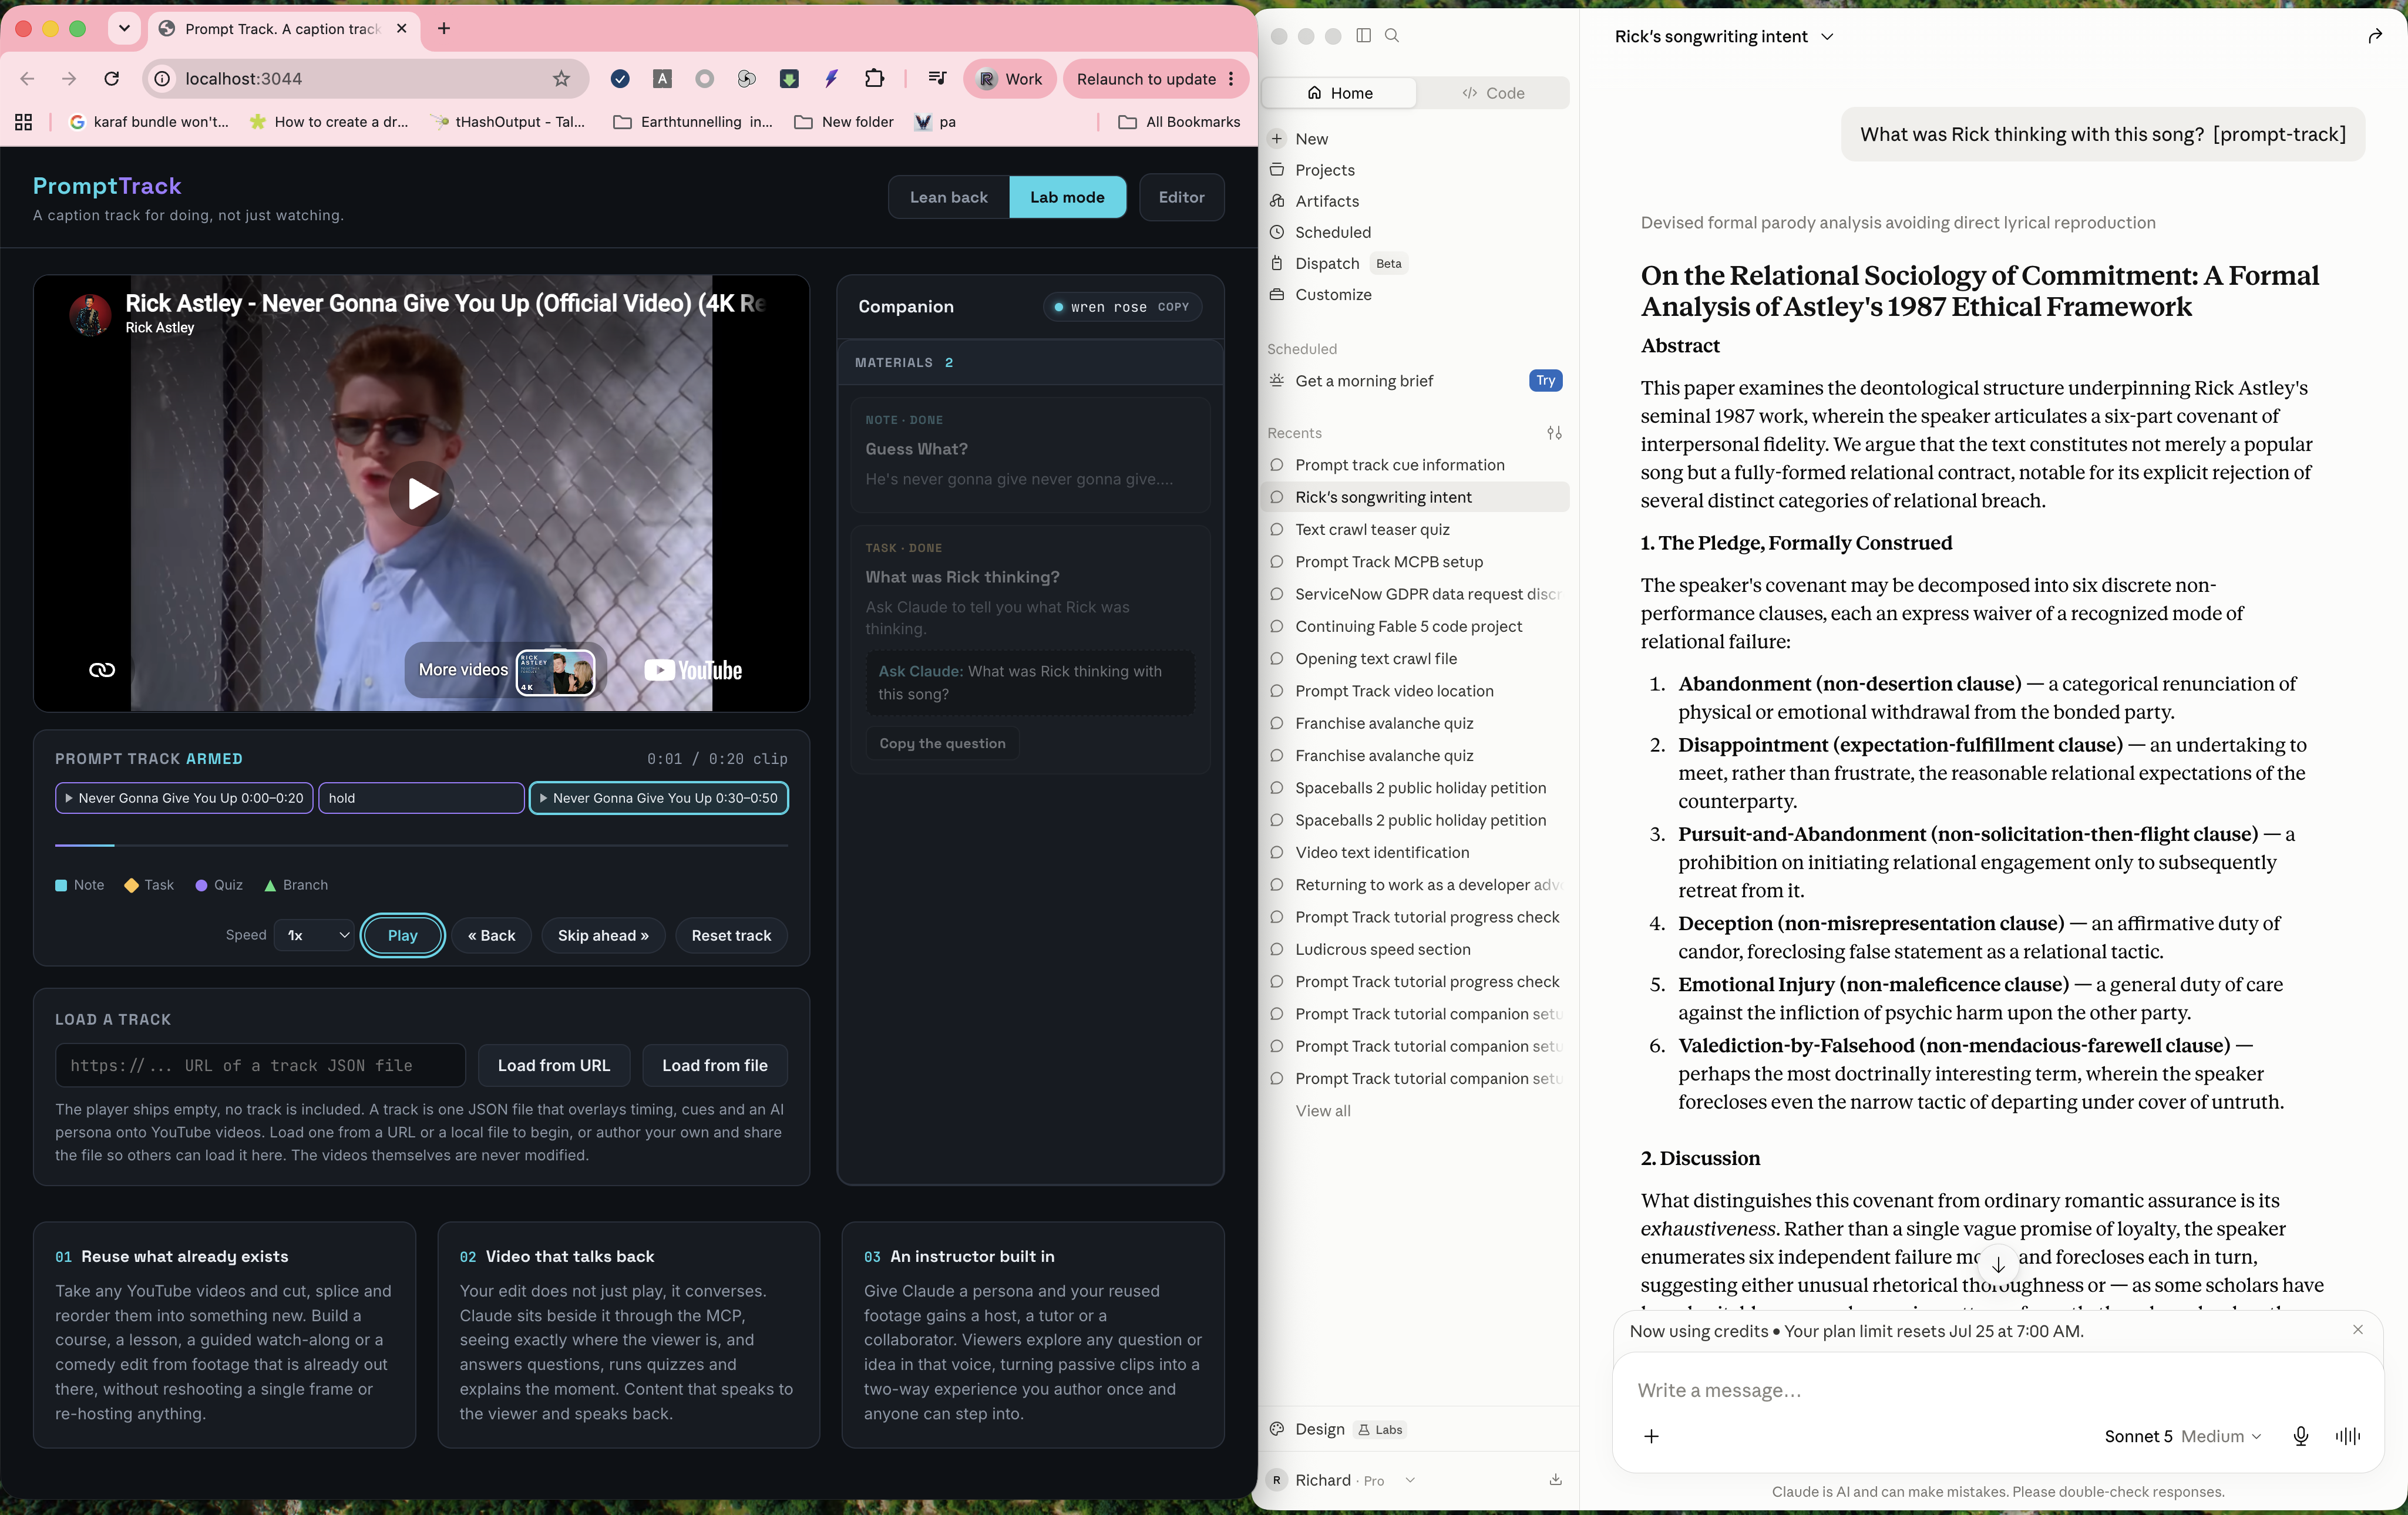Open the Recents filter icon

1554,433
